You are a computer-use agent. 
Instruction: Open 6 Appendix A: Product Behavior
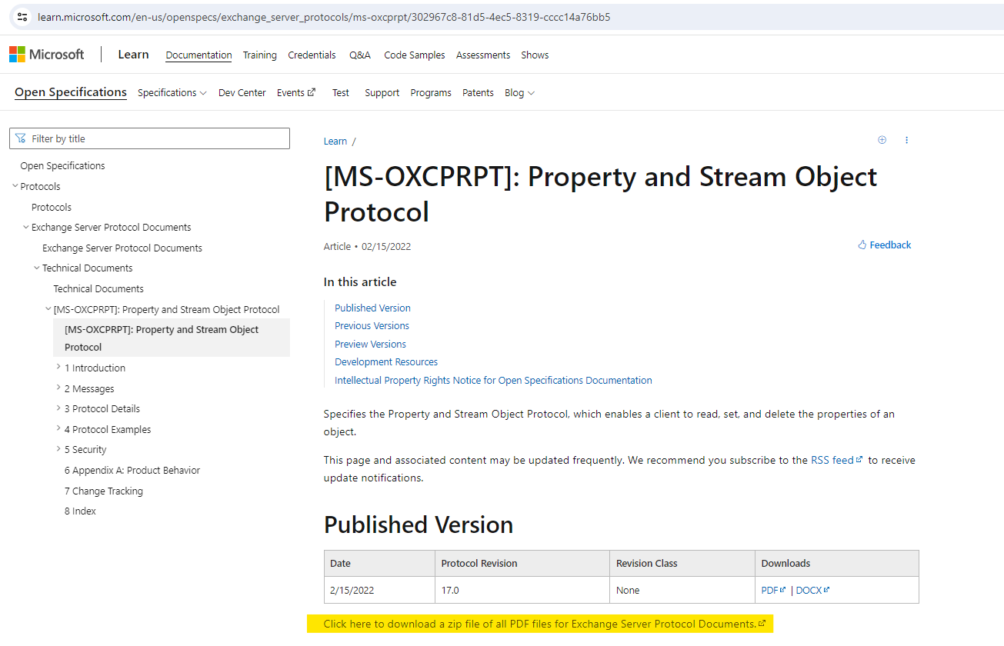132,471
